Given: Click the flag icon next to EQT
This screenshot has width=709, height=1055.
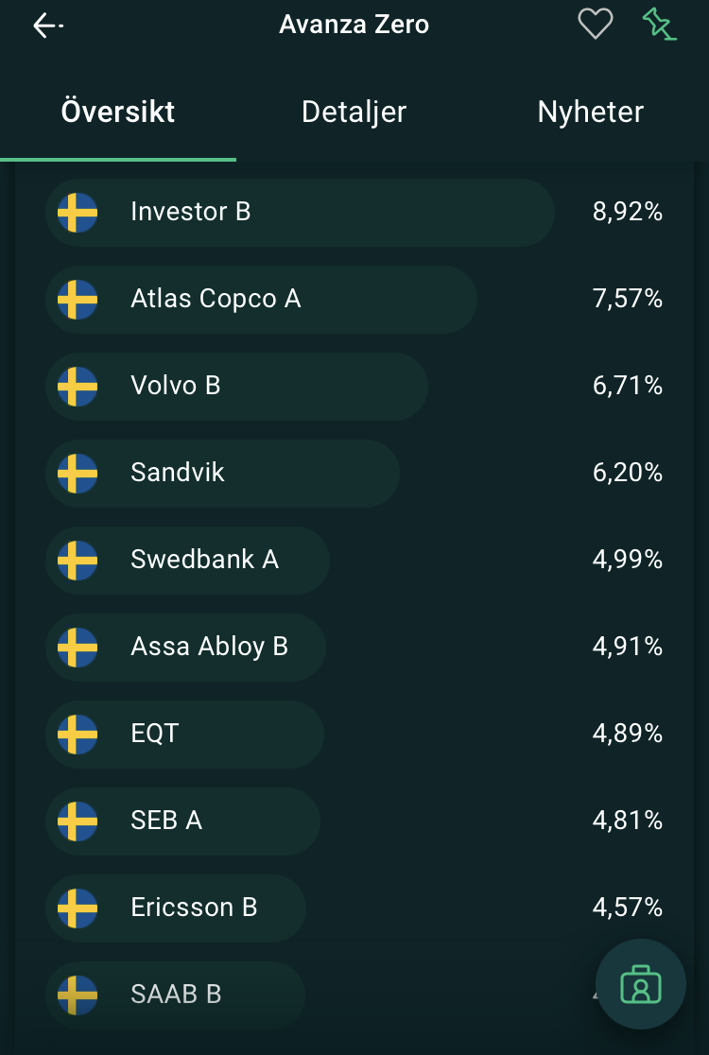Looking at the screenshot, I should (x=78, y=735).
